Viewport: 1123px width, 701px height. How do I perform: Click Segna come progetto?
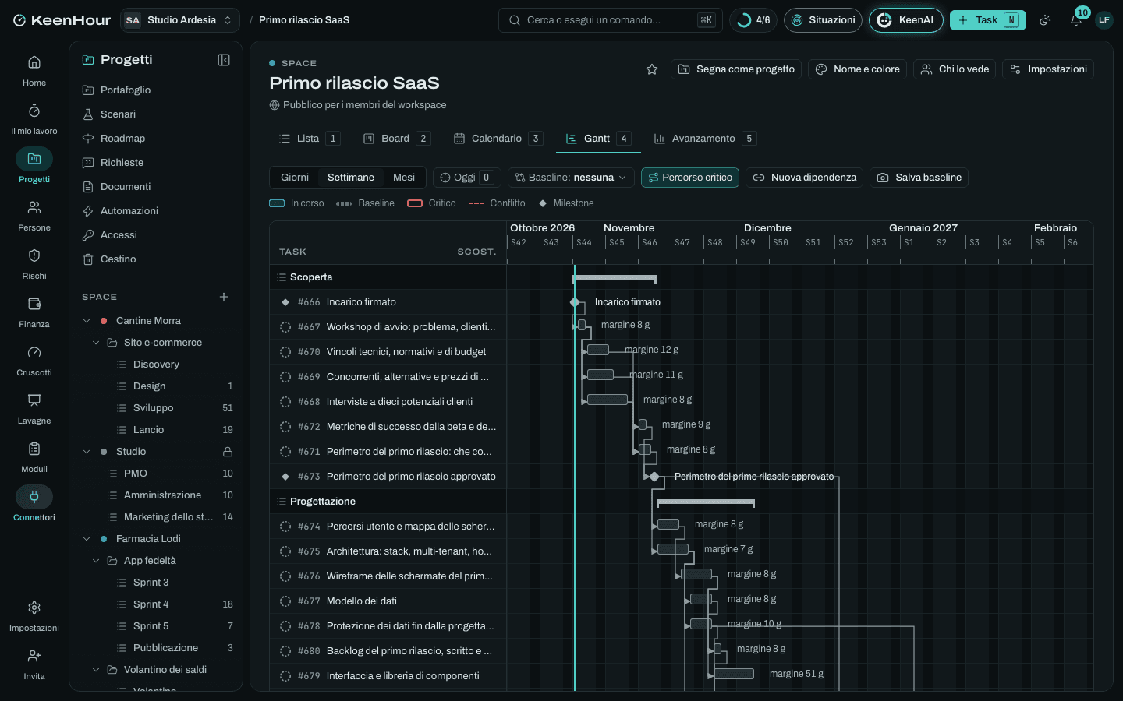(736, 69)
